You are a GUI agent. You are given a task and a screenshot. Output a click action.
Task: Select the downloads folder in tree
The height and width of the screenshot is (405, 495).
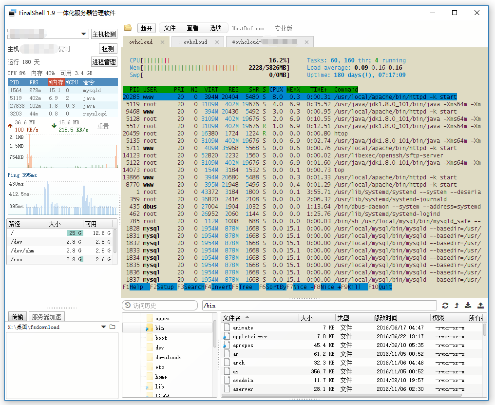[x=168, y=357]
